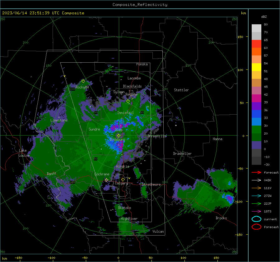Select the white 04DK arrow icon
The width and height of the screenshot is (280, 262).
[x=256, y=180]
